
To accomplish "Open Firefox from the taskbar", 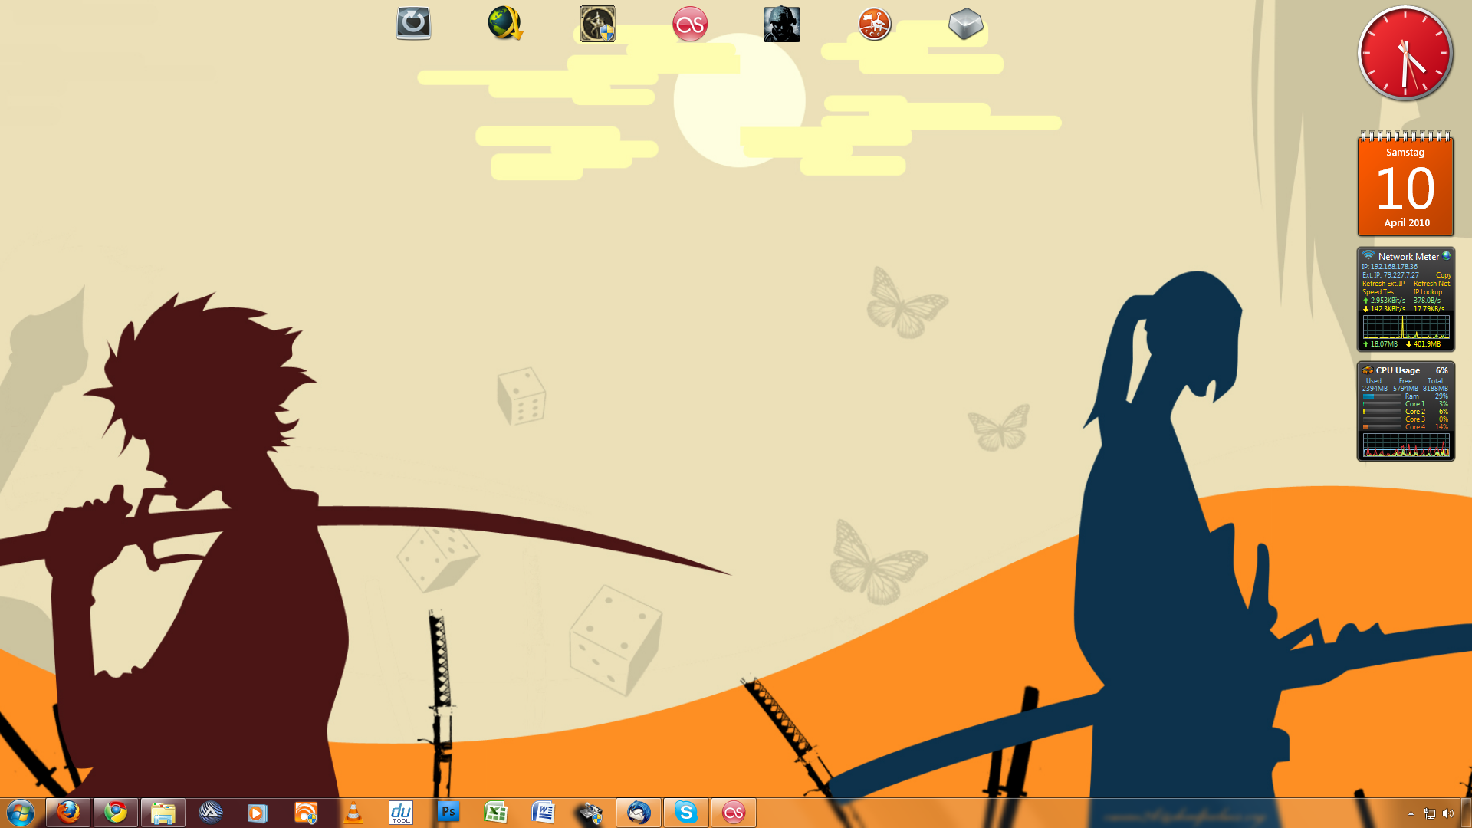I will (x=68, y=813).
